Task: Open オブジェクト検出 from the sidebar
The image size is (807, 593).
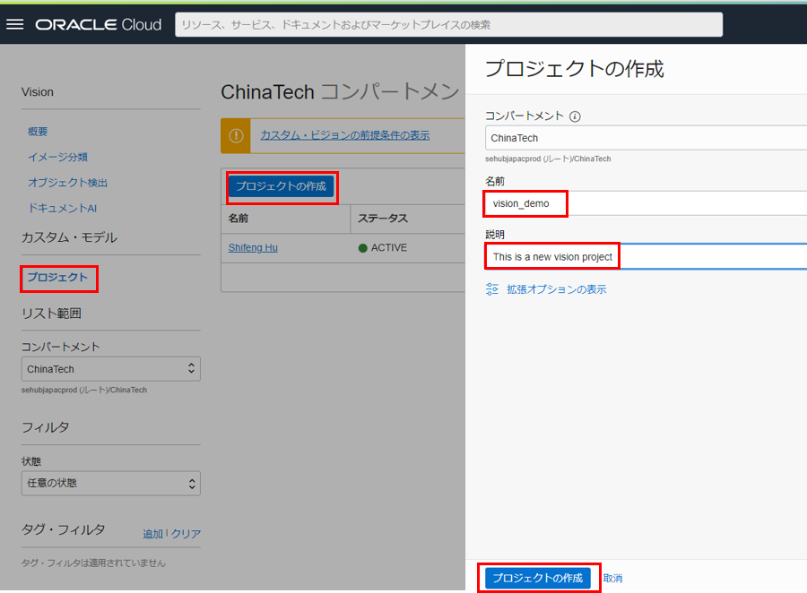Action: click(67, 183)
